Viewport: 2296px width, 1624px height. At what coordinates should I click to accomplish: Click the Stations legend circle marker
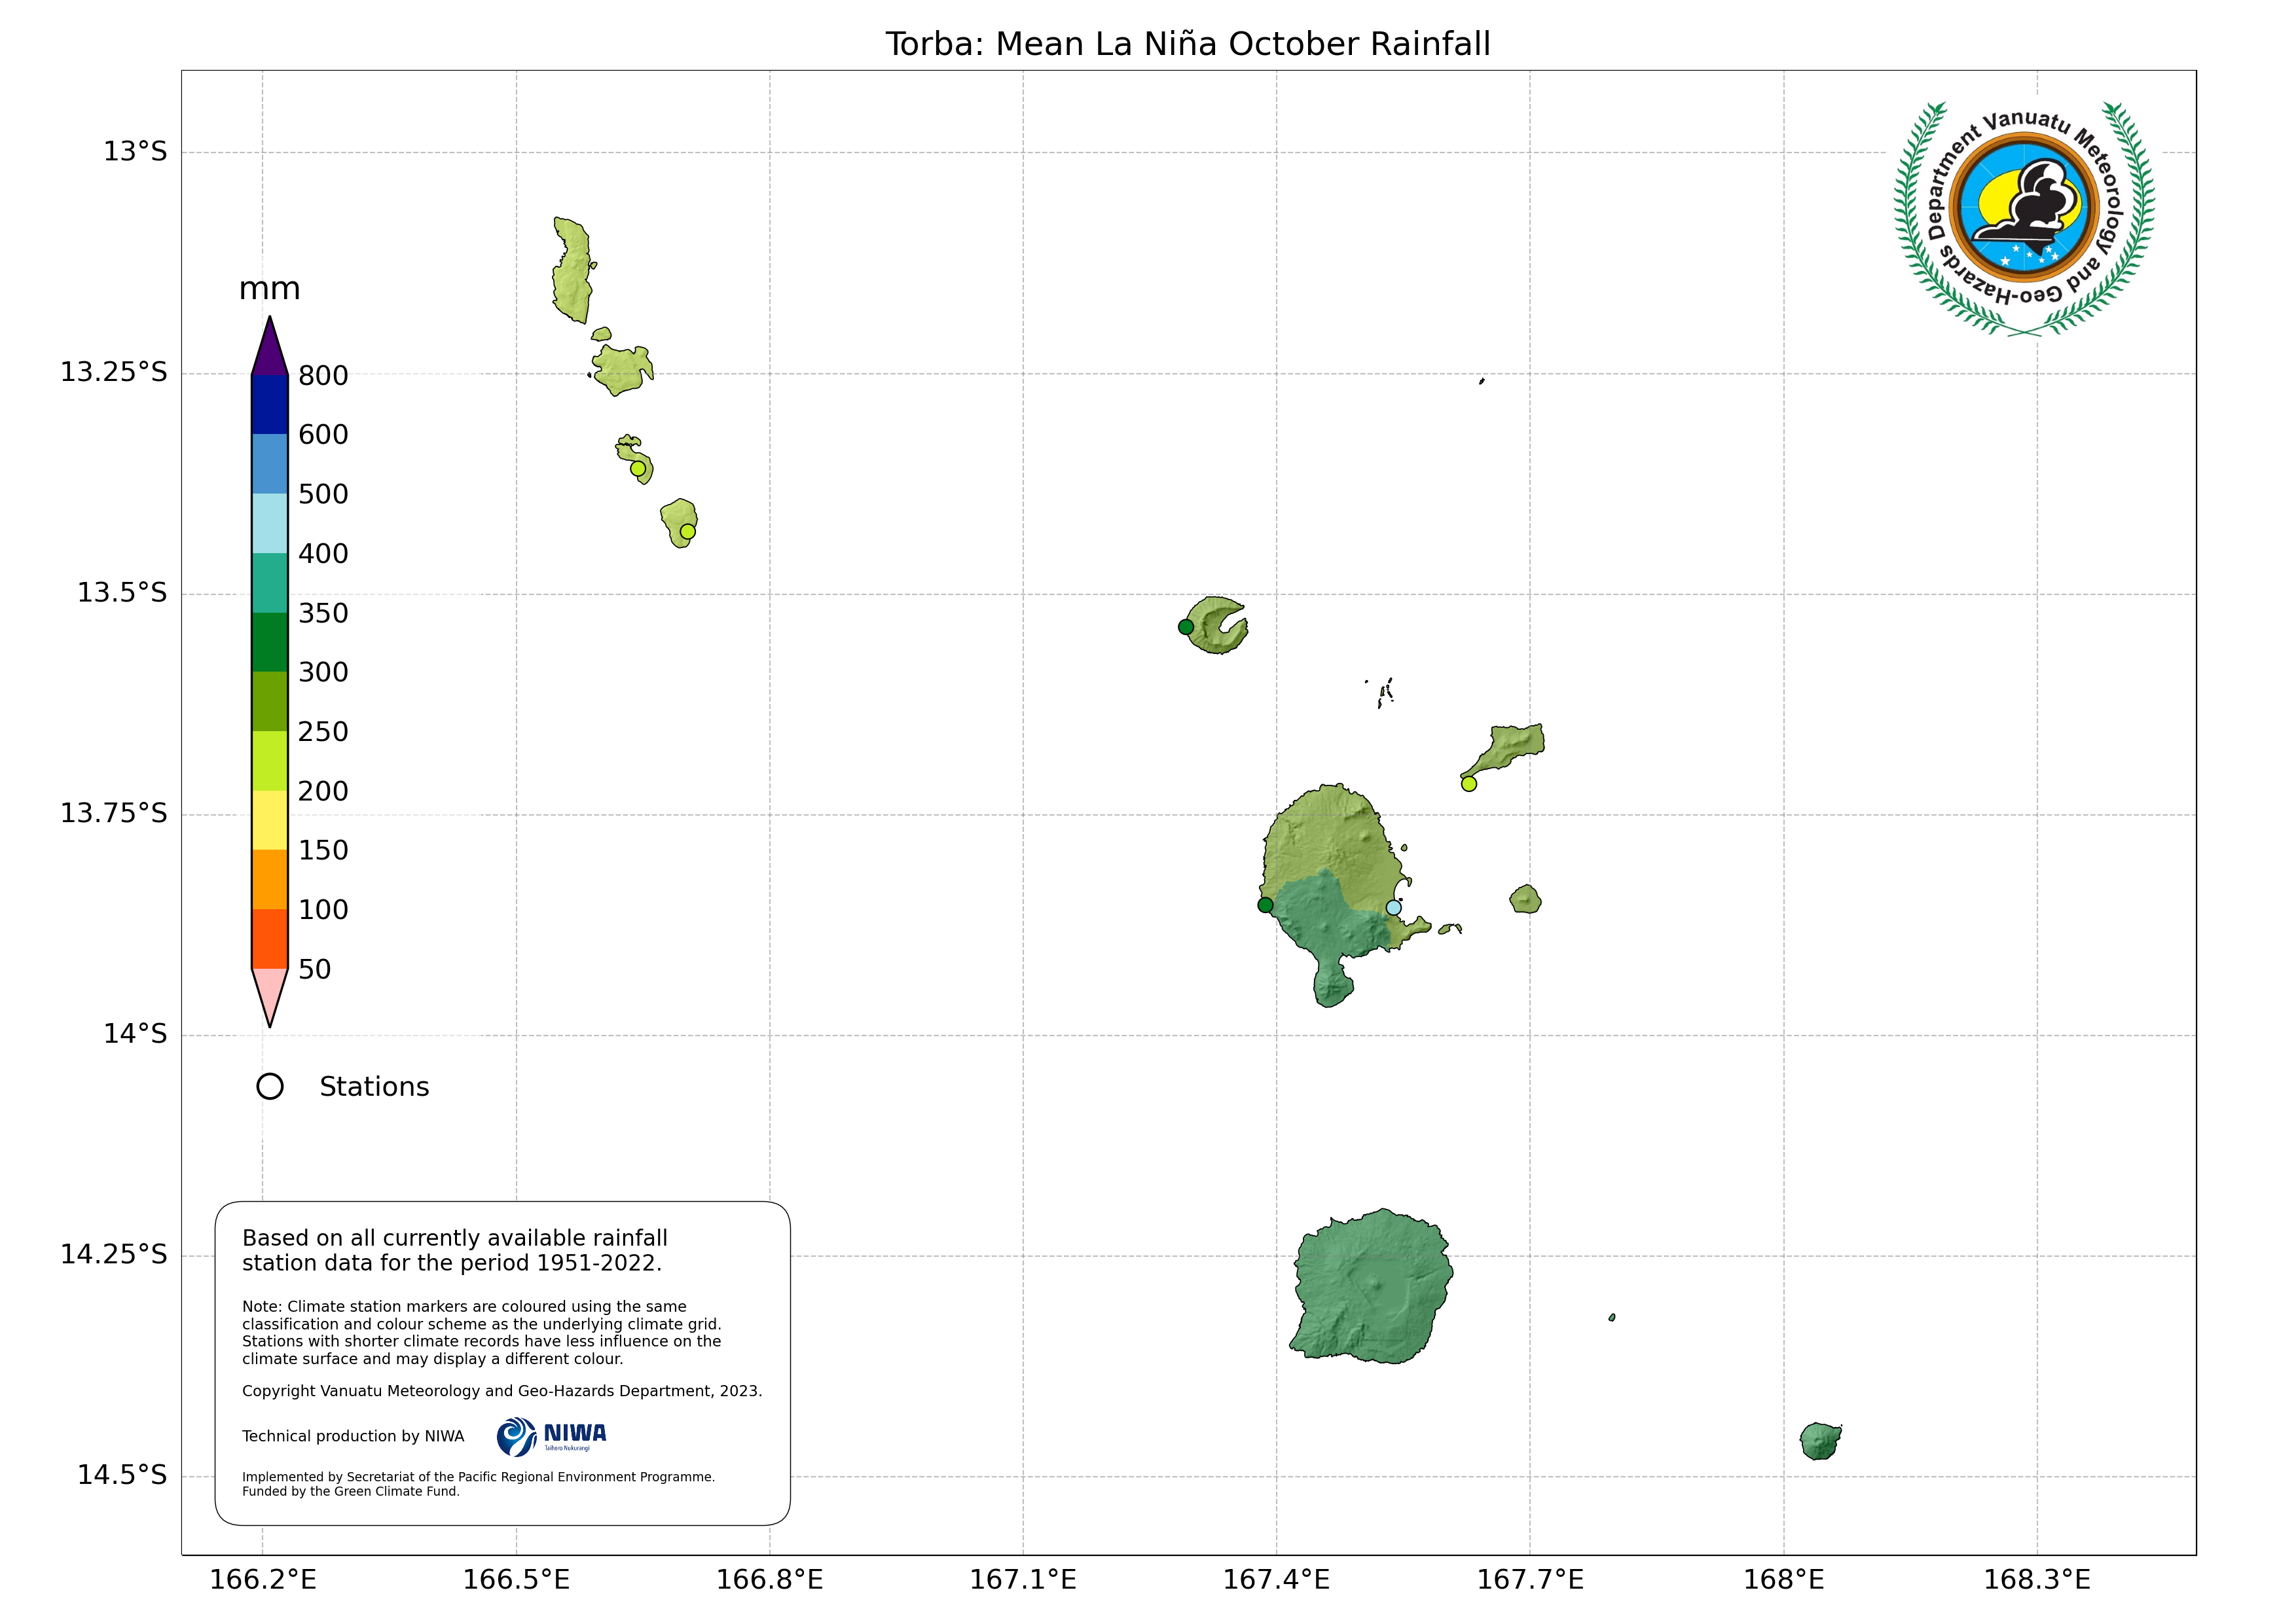270,1087
